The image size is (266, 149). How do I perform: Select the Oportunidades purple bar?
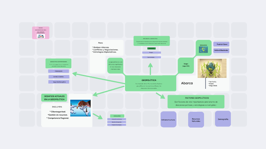(x=152, y=57)
